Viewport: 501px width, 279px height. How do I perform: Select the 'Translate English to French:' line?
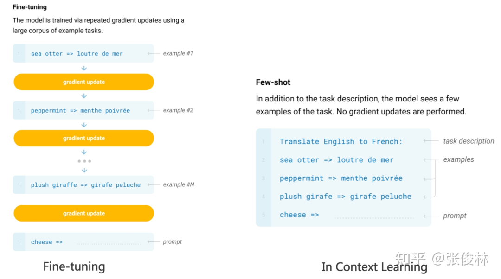[341, 141]
